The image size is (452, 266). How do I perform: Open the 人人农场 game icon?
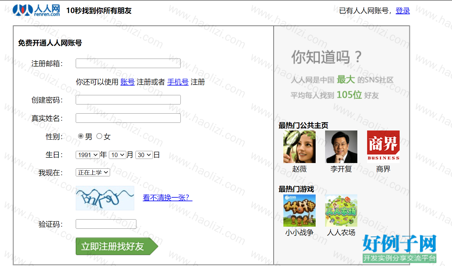pos(341,211)
